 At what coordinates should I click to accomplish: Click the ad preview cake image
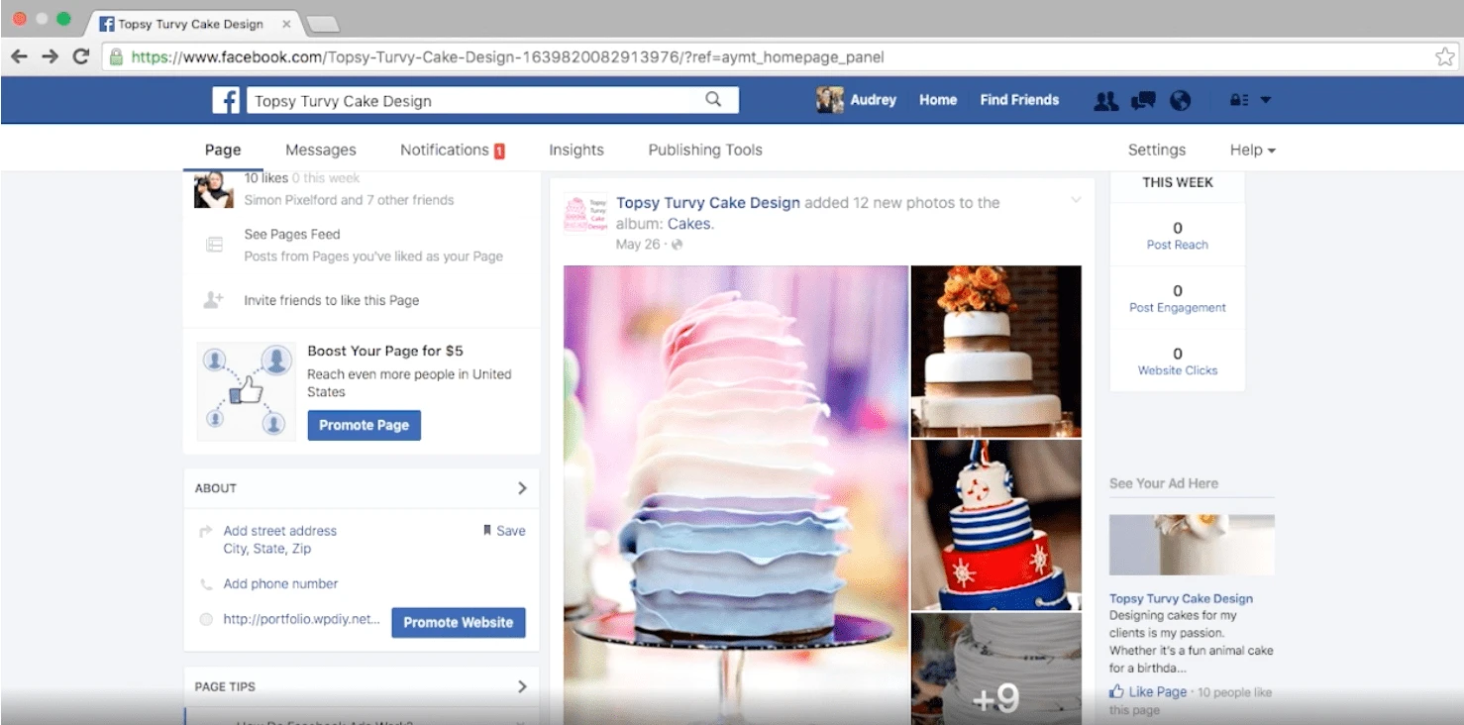tap(1192, 544)
